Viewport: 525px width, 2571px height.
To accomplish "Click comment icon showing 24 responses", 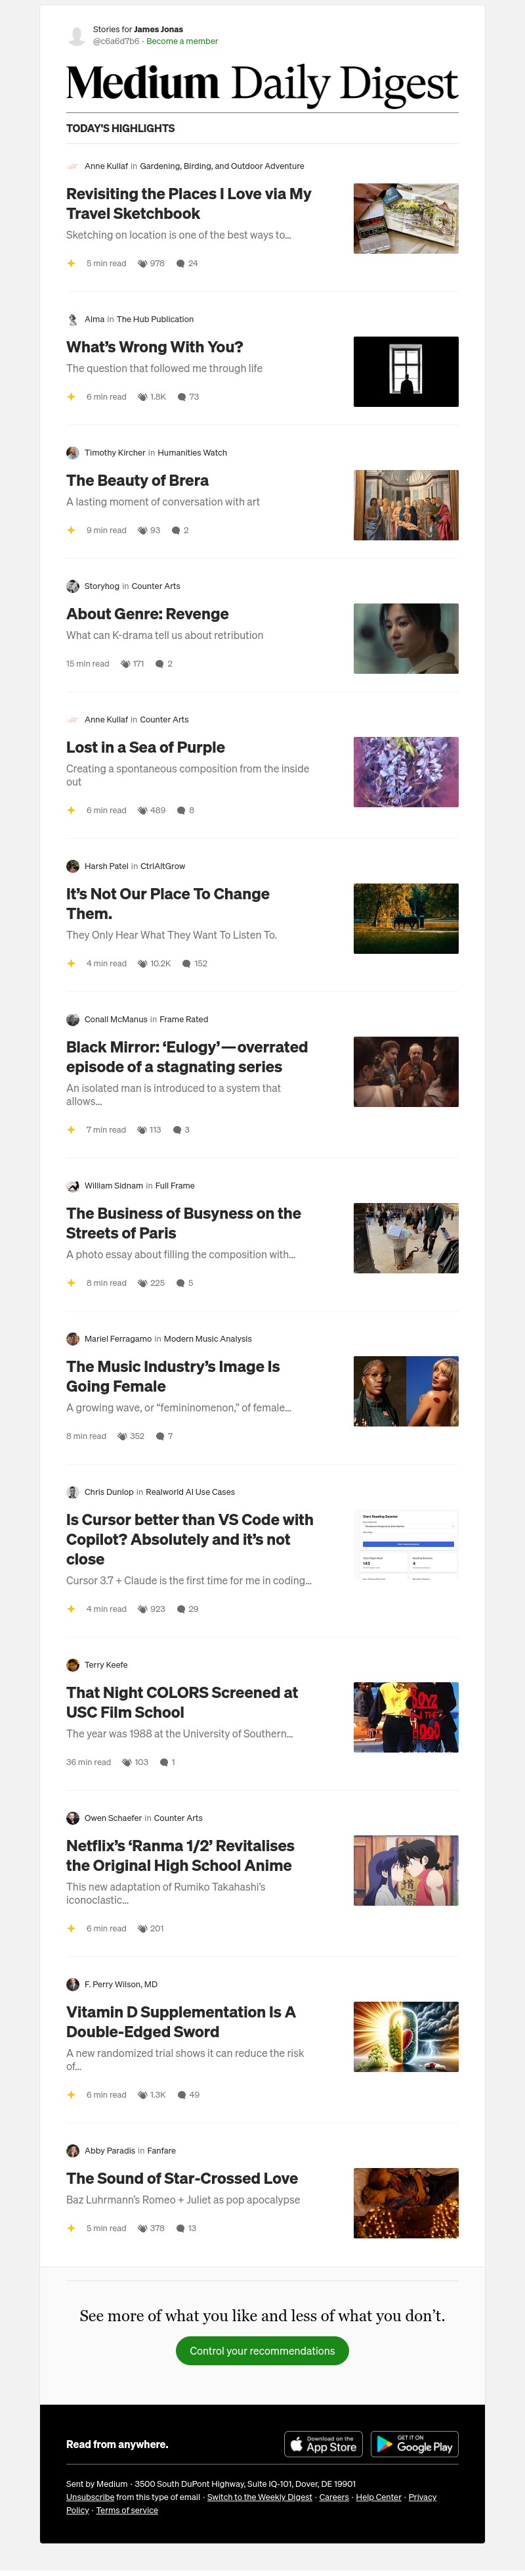I will coord(180,264).
